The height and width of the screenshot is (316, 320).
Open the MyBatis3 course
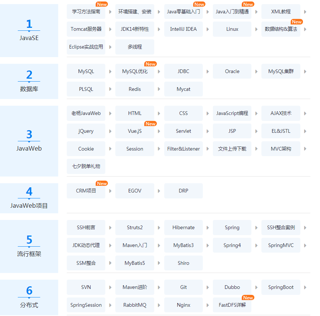tap(184, 246)
